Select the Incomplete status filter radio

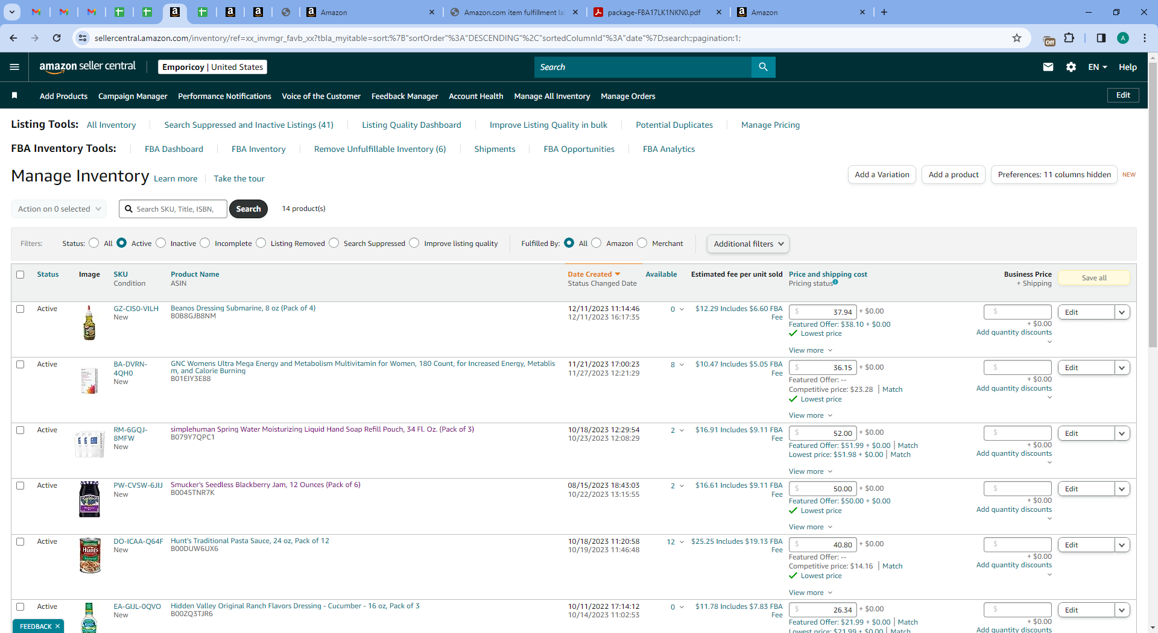coord(205,242)
